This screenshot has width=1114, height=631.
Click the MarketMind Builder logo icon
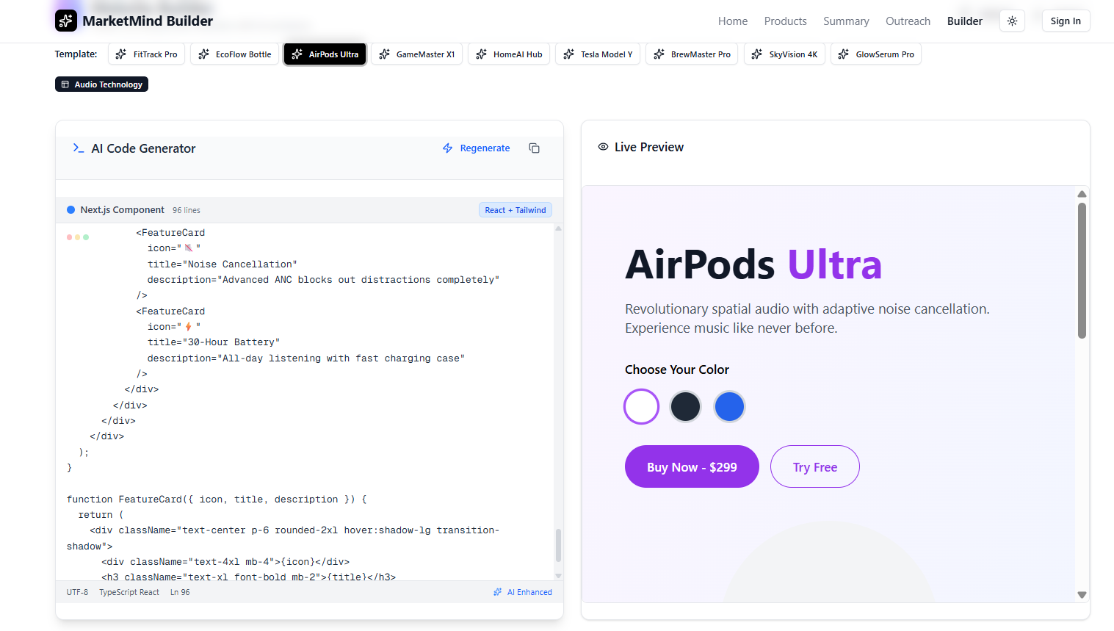[66, 21]
